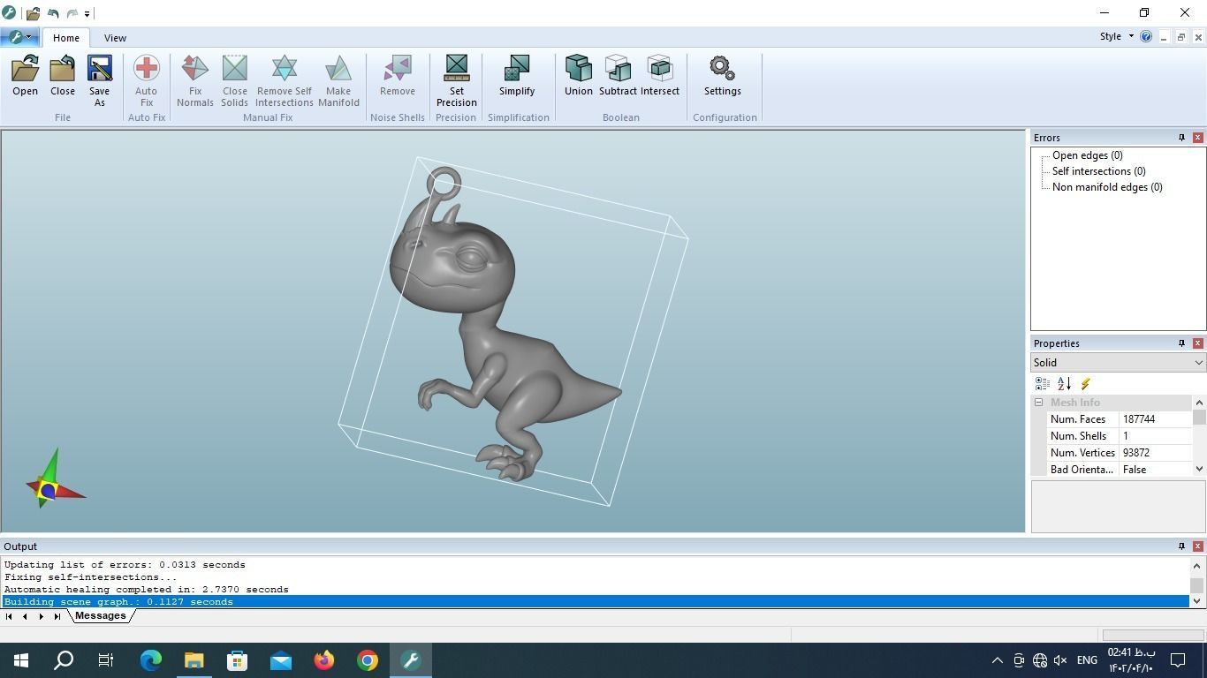Pin the Properties panel
The width and height of the screenshot is (1207, 678).
pyautogui.click(x=1181, y=343)
